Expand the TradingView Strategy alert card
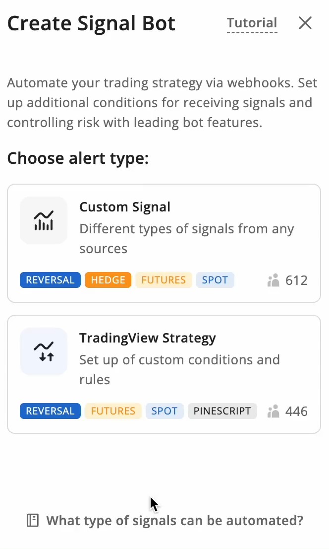329x549 pixels. click(x=164, y=374)
